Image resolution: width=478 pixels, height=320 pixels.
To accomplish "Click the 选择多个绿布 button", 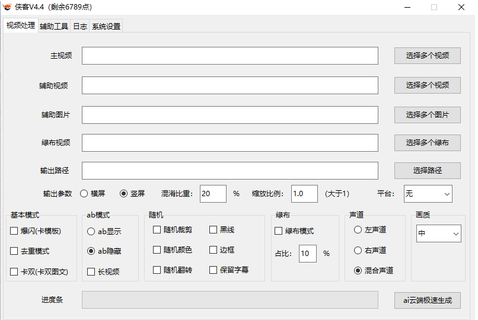I will coord(427,143).
